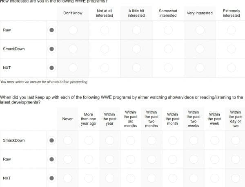
Task: Click the dark dot beside NXT interest row
Action: [51, 68]
